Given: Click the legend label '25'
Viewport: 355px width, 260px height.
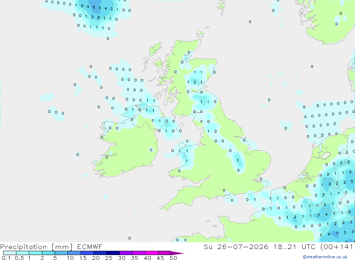Looking at the screenshot, I should [109, 258].
